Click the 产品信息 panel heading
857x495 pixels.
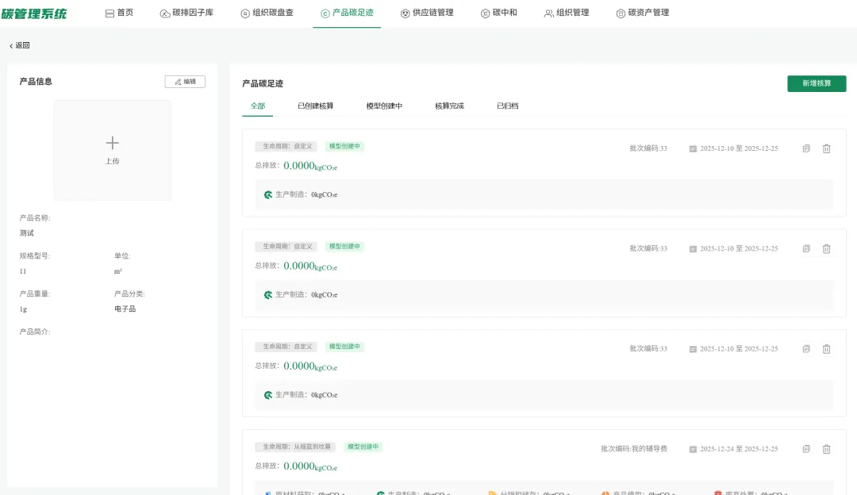[x=36, y=82]
